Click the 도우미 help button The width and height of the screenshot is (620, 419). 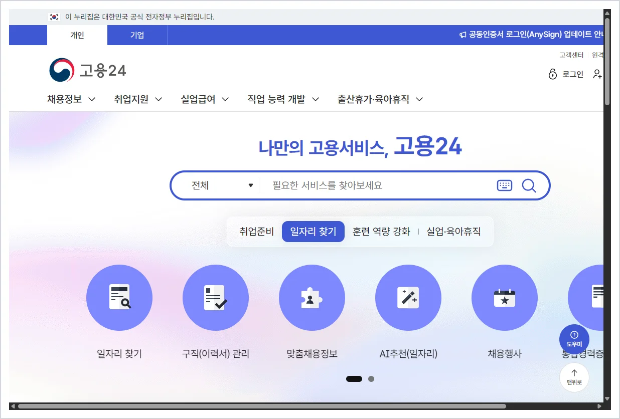[x=574, y=339]
